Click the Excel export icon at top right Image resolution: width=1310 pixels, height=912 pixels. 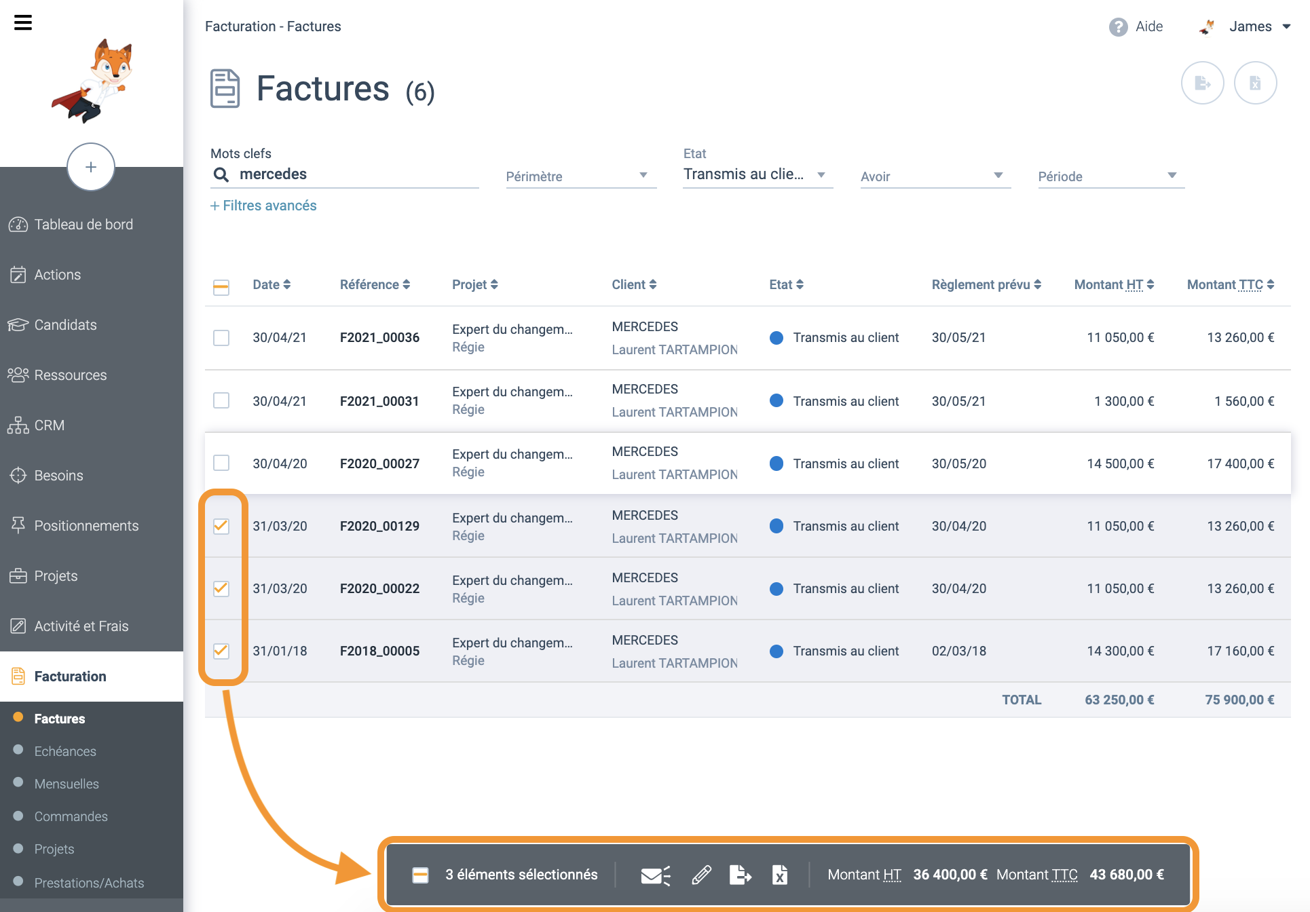click(x=1255, y=83)
